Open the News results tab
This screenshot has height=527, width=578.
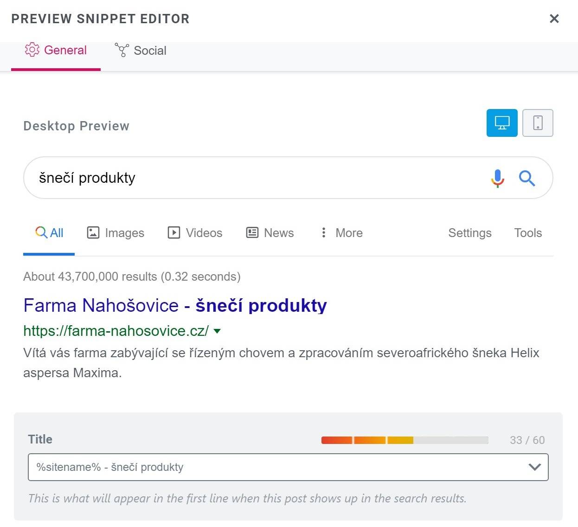pos(270,233)
